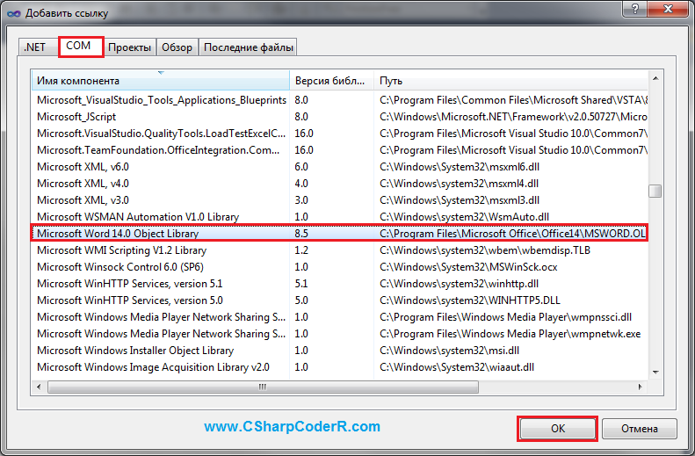Viewport: 695px width, 456px height.
Task: Click the help question mark button
Action: (x=634, y=9)
